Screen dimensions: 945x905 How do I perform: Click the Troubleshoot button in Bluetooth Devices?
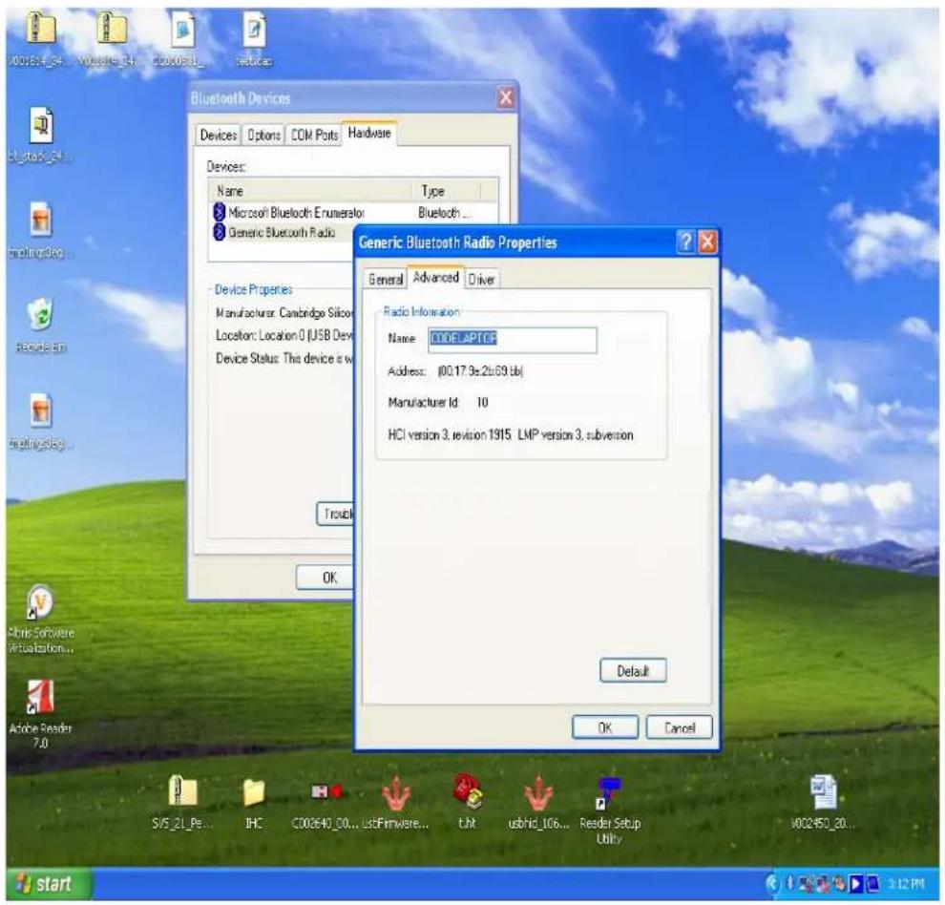click(x=336, y=513)
